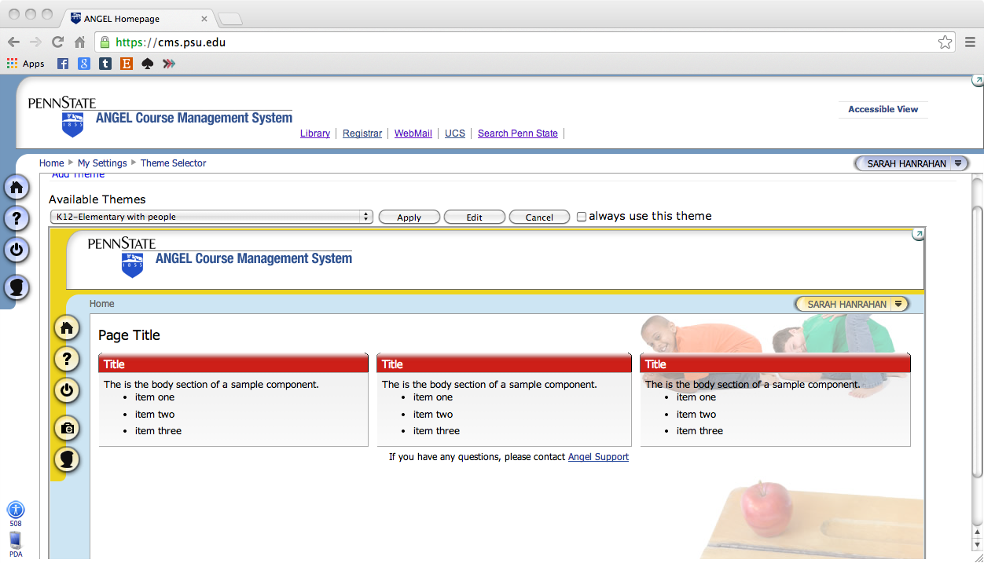Open the Tumblr bookmark icon
The height and width of the screenshot is (563, 984).
click(x=105, y=64)
